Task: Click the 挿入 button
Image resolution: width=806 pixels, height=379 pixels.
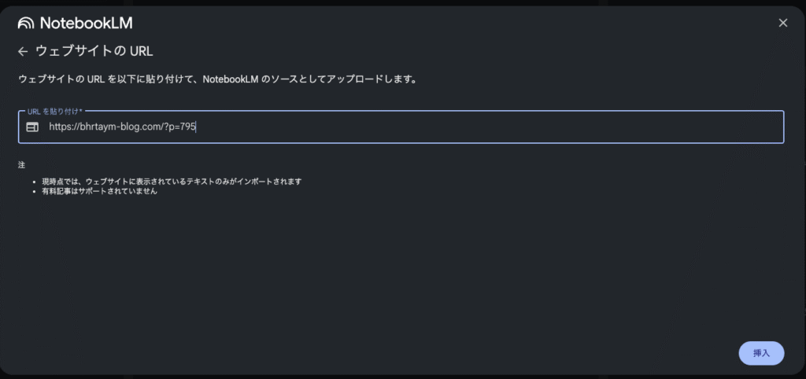Action: [x=761, y=353]
